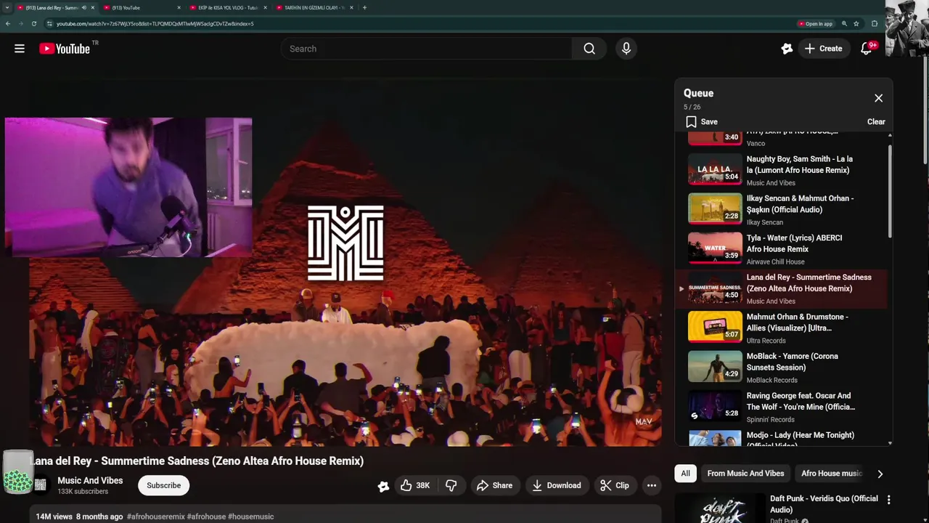Focus the YouTube Search field
The width and height of the screenshot is (929, 523).
(x=427, y=49)
